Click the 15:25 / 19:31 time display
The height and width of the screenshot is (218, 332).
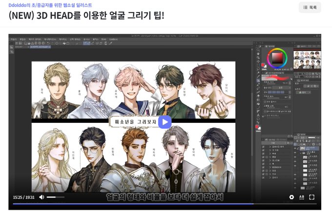[x=24, y=198]
